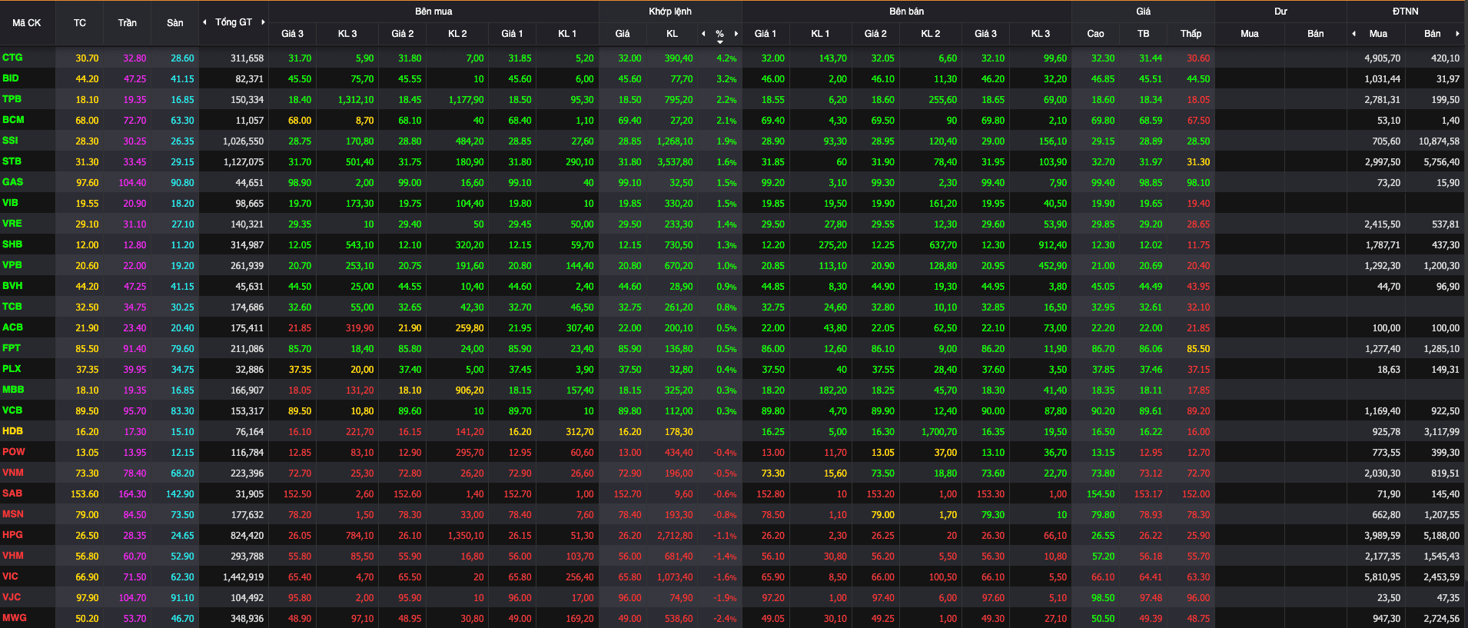This screenshot has height=628, width=1468.
Task: Open the PLX stock symbol
Action: [12, 369]
